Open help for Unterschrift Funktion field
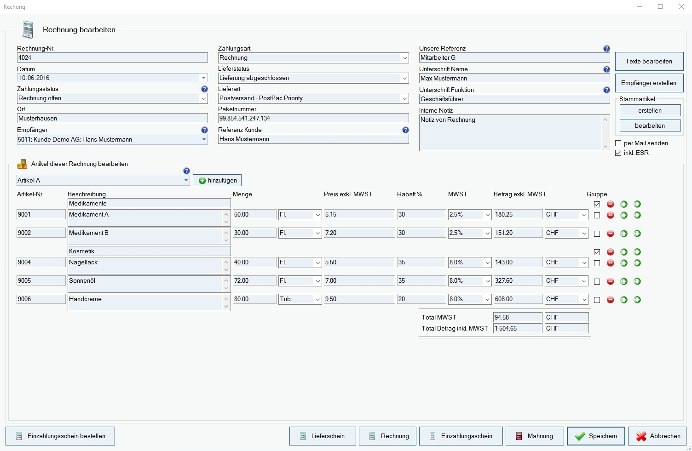This screenshot has width=692, height=451. pos(606,90)
